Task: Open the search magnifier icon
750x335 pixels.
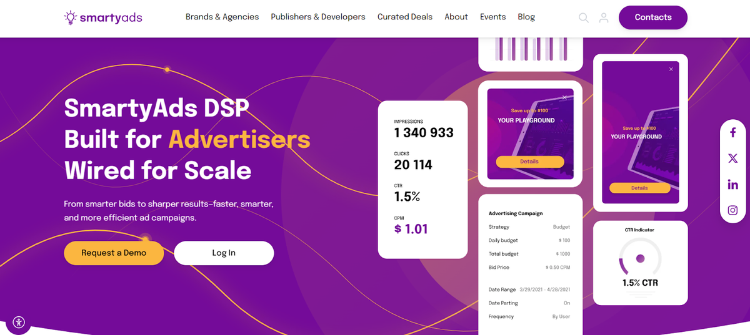Action: [584, 18]
